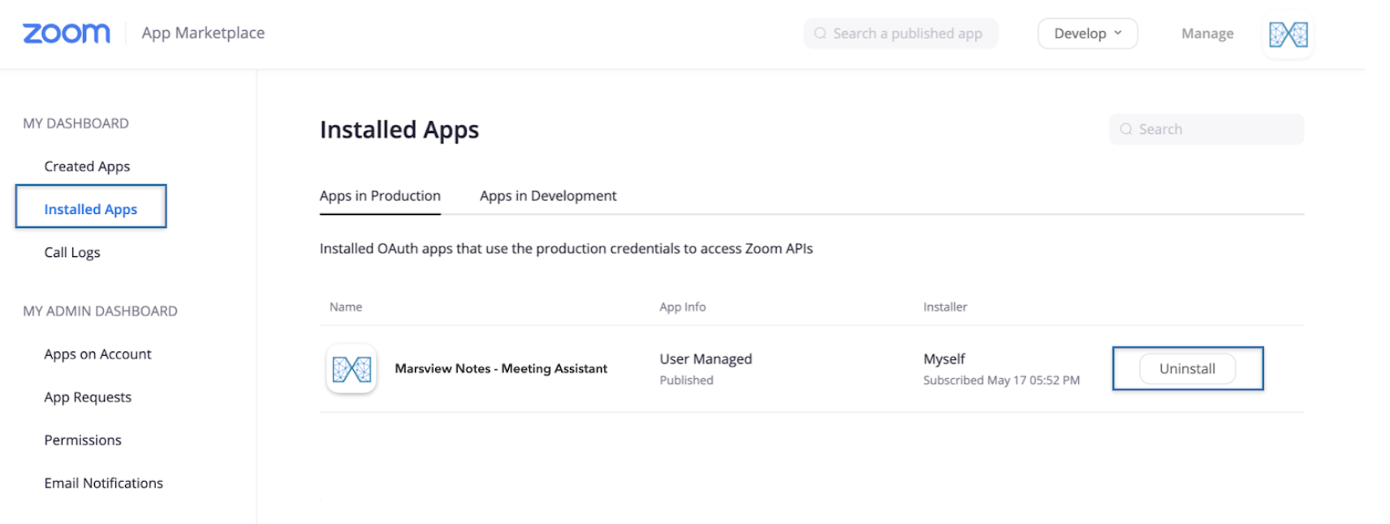Expand the Develop dropdown
This screenshot has width=1390, height=524.
[1087, 33]
